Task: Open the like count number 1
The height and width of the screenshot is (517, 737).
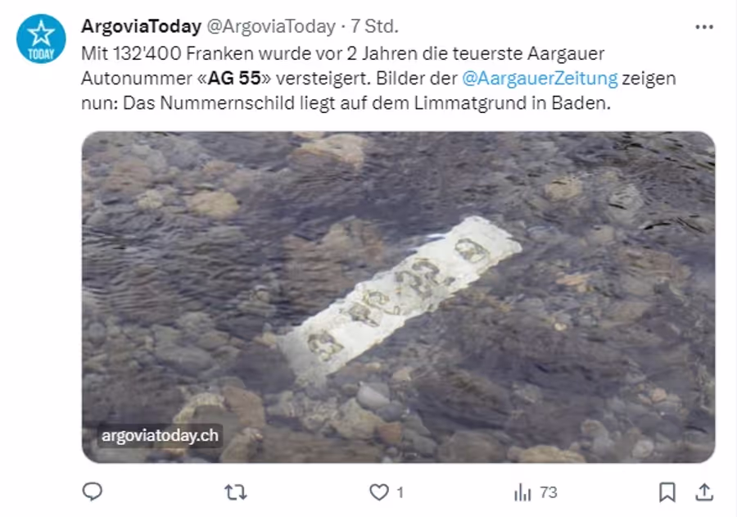Action: click(400, 492)
